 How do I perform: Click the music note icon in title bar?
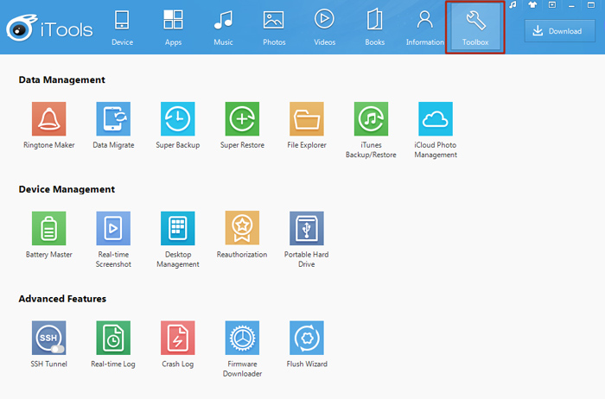(513, 5)
